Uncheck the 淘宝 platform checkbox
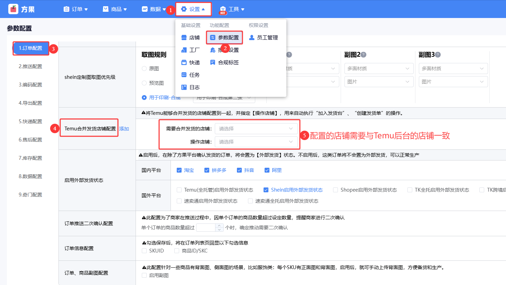 click(179, 170)
